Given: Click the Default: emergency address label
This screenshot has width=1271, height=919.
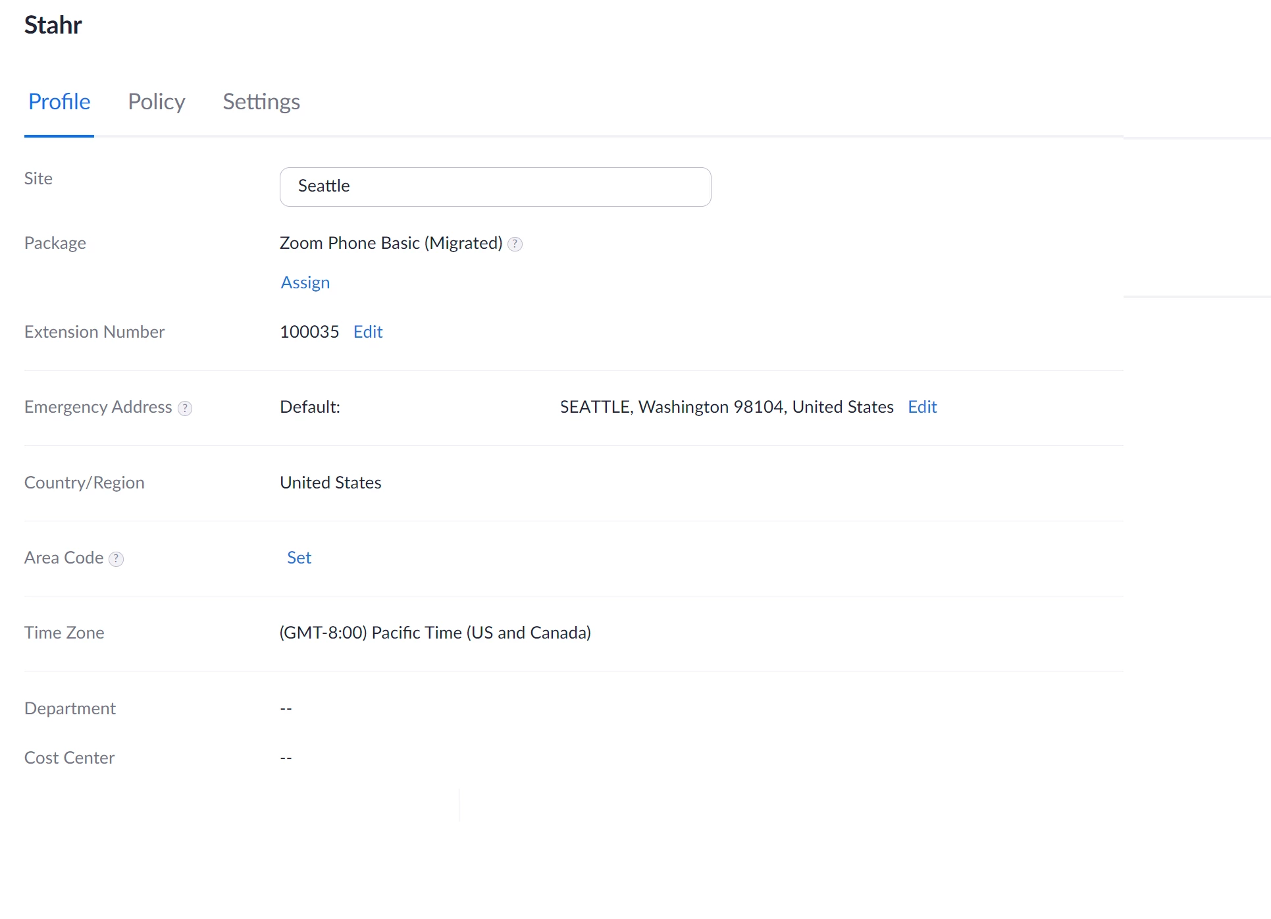Looking at the screenshot, I should [x=310, y=407].
